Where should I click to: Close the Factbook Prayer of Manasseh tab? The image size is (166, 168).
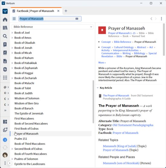[x=58, y=11]
